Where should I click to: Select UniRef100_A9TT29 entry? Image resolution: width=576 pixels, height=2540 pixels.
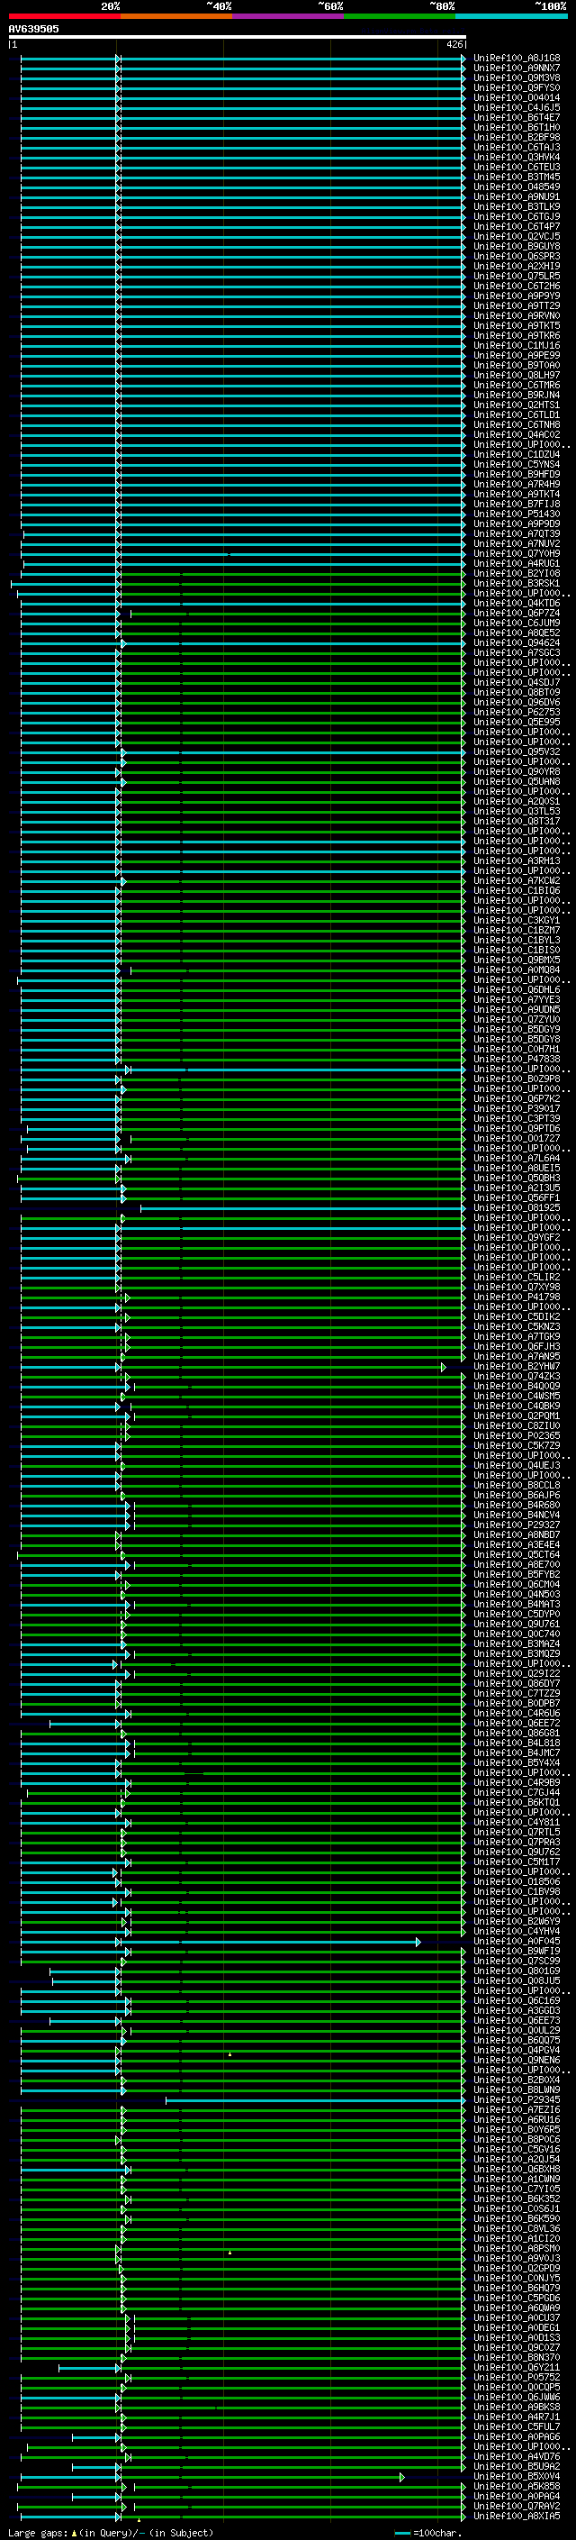click(x=516, y=305)
